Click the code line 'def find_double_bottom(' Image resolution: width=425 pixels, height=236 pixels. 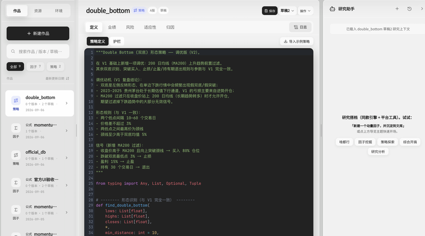(123, 205)
